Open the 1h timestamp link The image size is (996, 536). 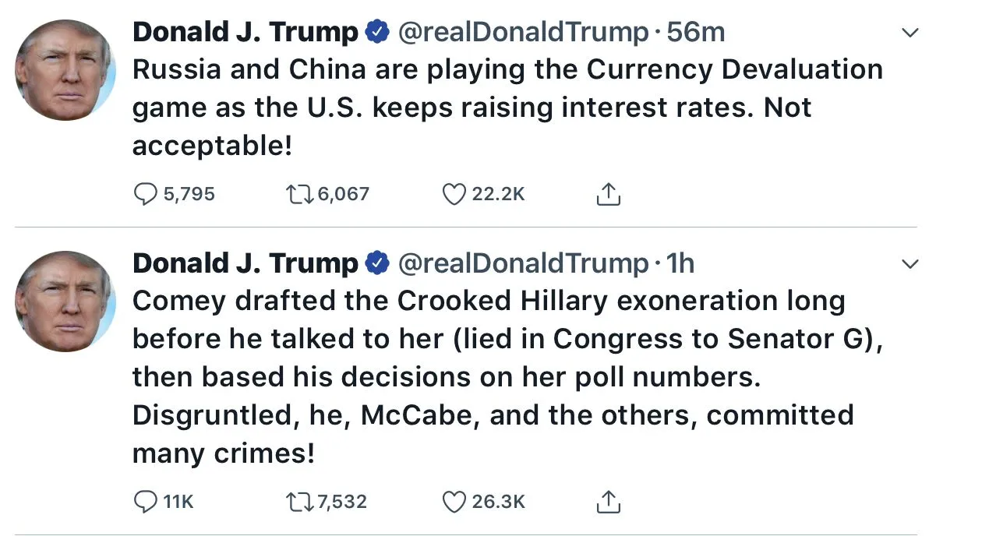pyautogui.click(x=680, y=264)
